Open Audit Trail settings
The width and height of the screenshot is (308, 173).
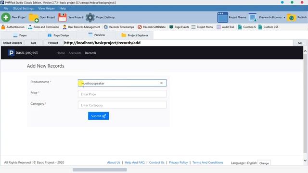point(225,27)
